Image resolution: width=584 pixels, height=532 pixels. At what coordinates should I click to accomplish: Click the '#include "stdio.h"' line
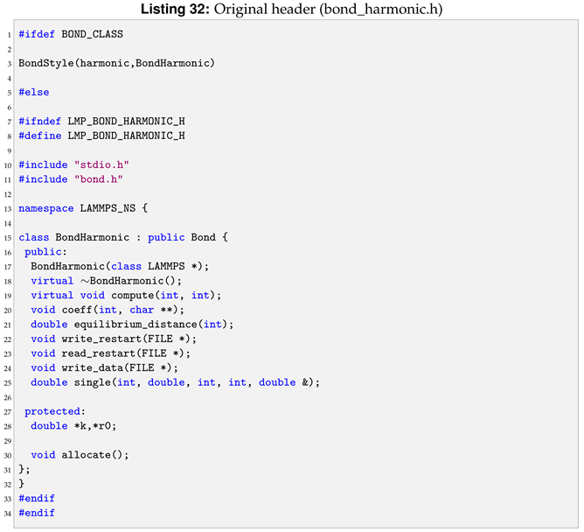click(73, 164)
